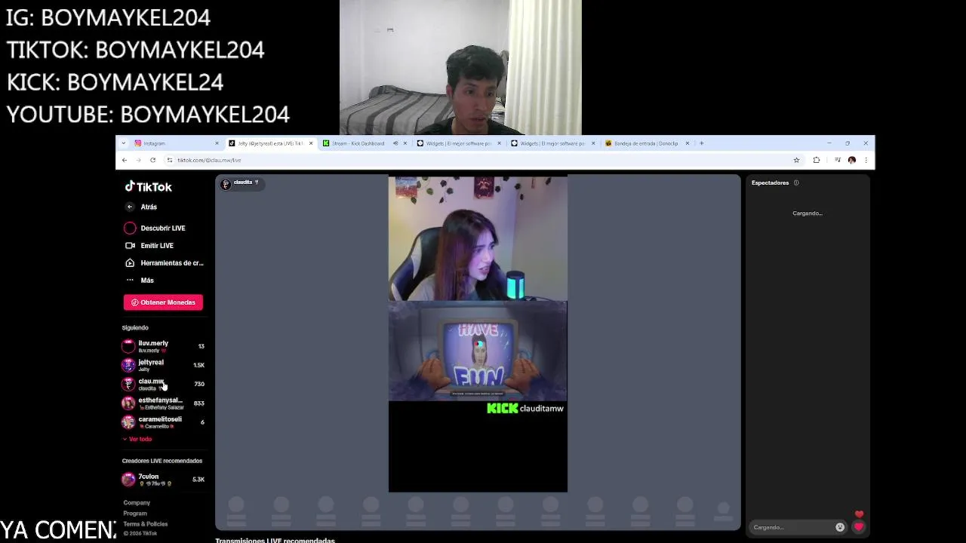Switch to the Bandeja de entrada Donoclip tab
966x543 pixels.
[x=645, y=143]
